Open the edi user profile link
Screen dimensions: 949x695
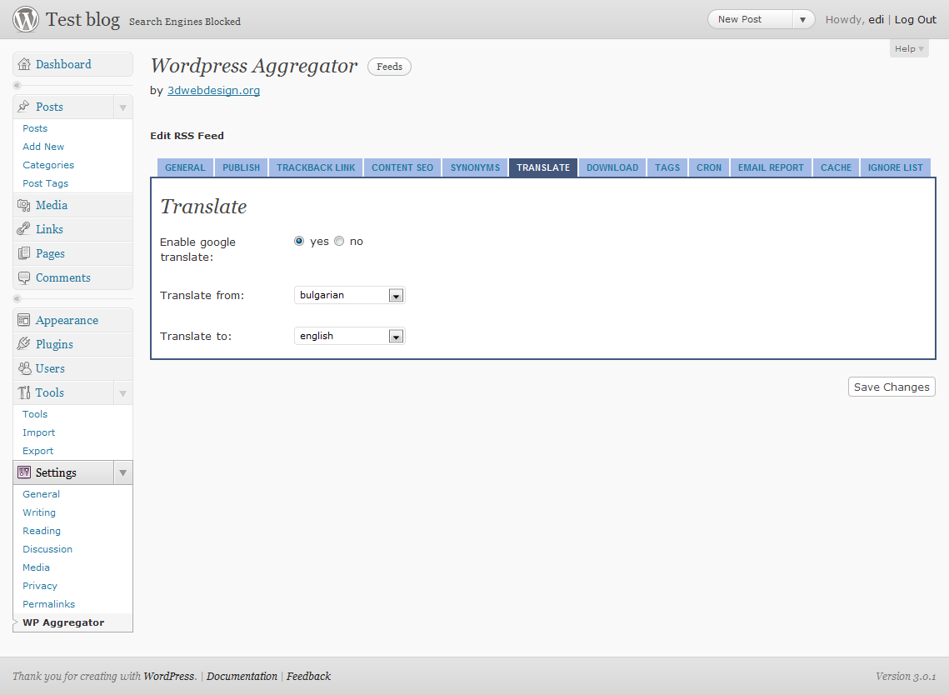click(876, 19)
